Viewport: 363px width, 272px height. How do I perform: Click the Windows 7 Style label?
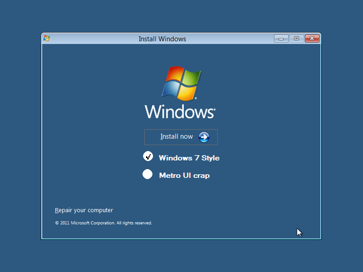point(189,158)
